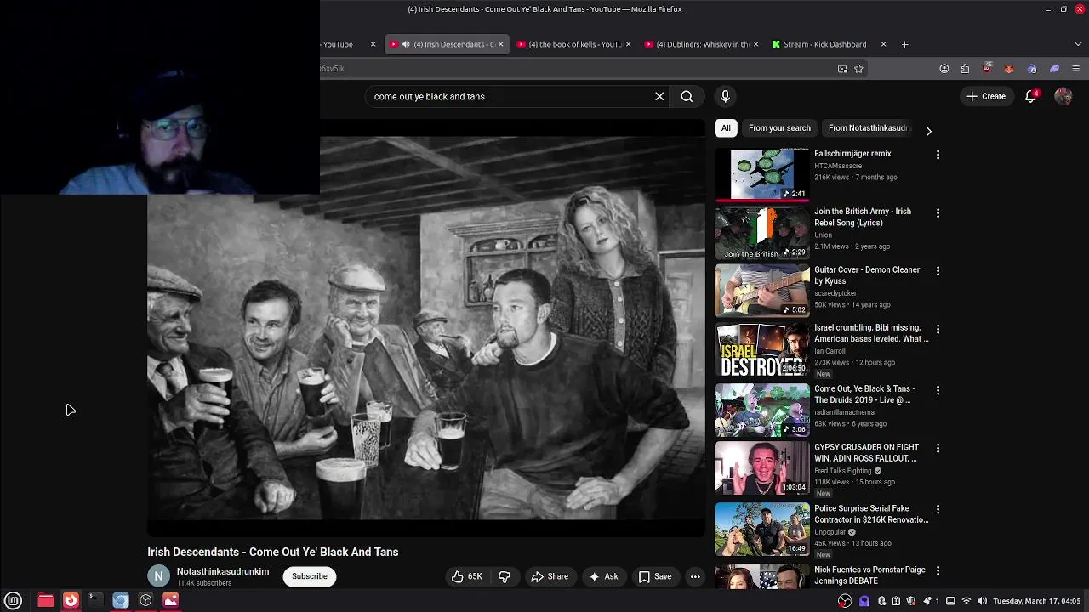The height and width of the screenshot is (612, 1089).
Task: Open options for Nick Fuentes debate video
Action: coord(938,571)
